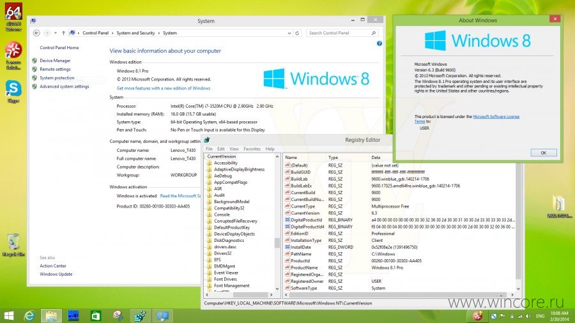Go back in System window navigation
Viewport: 575px width, 323px height.
[x=36, y=33]
